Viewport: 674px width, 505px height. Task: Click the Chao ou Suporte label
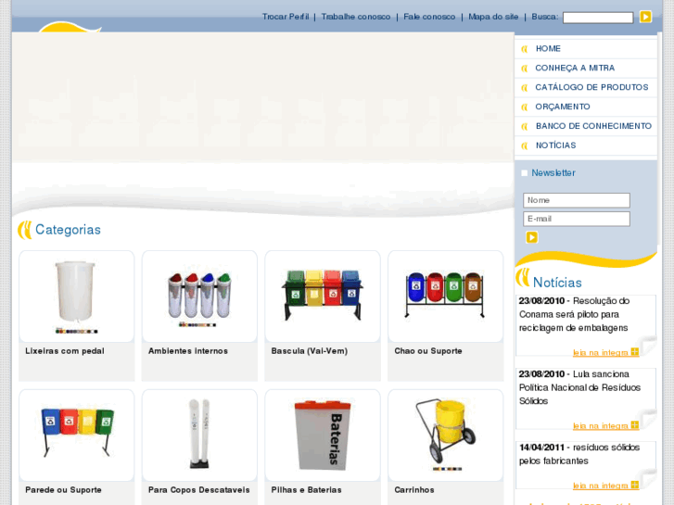[x=428, y=351]
